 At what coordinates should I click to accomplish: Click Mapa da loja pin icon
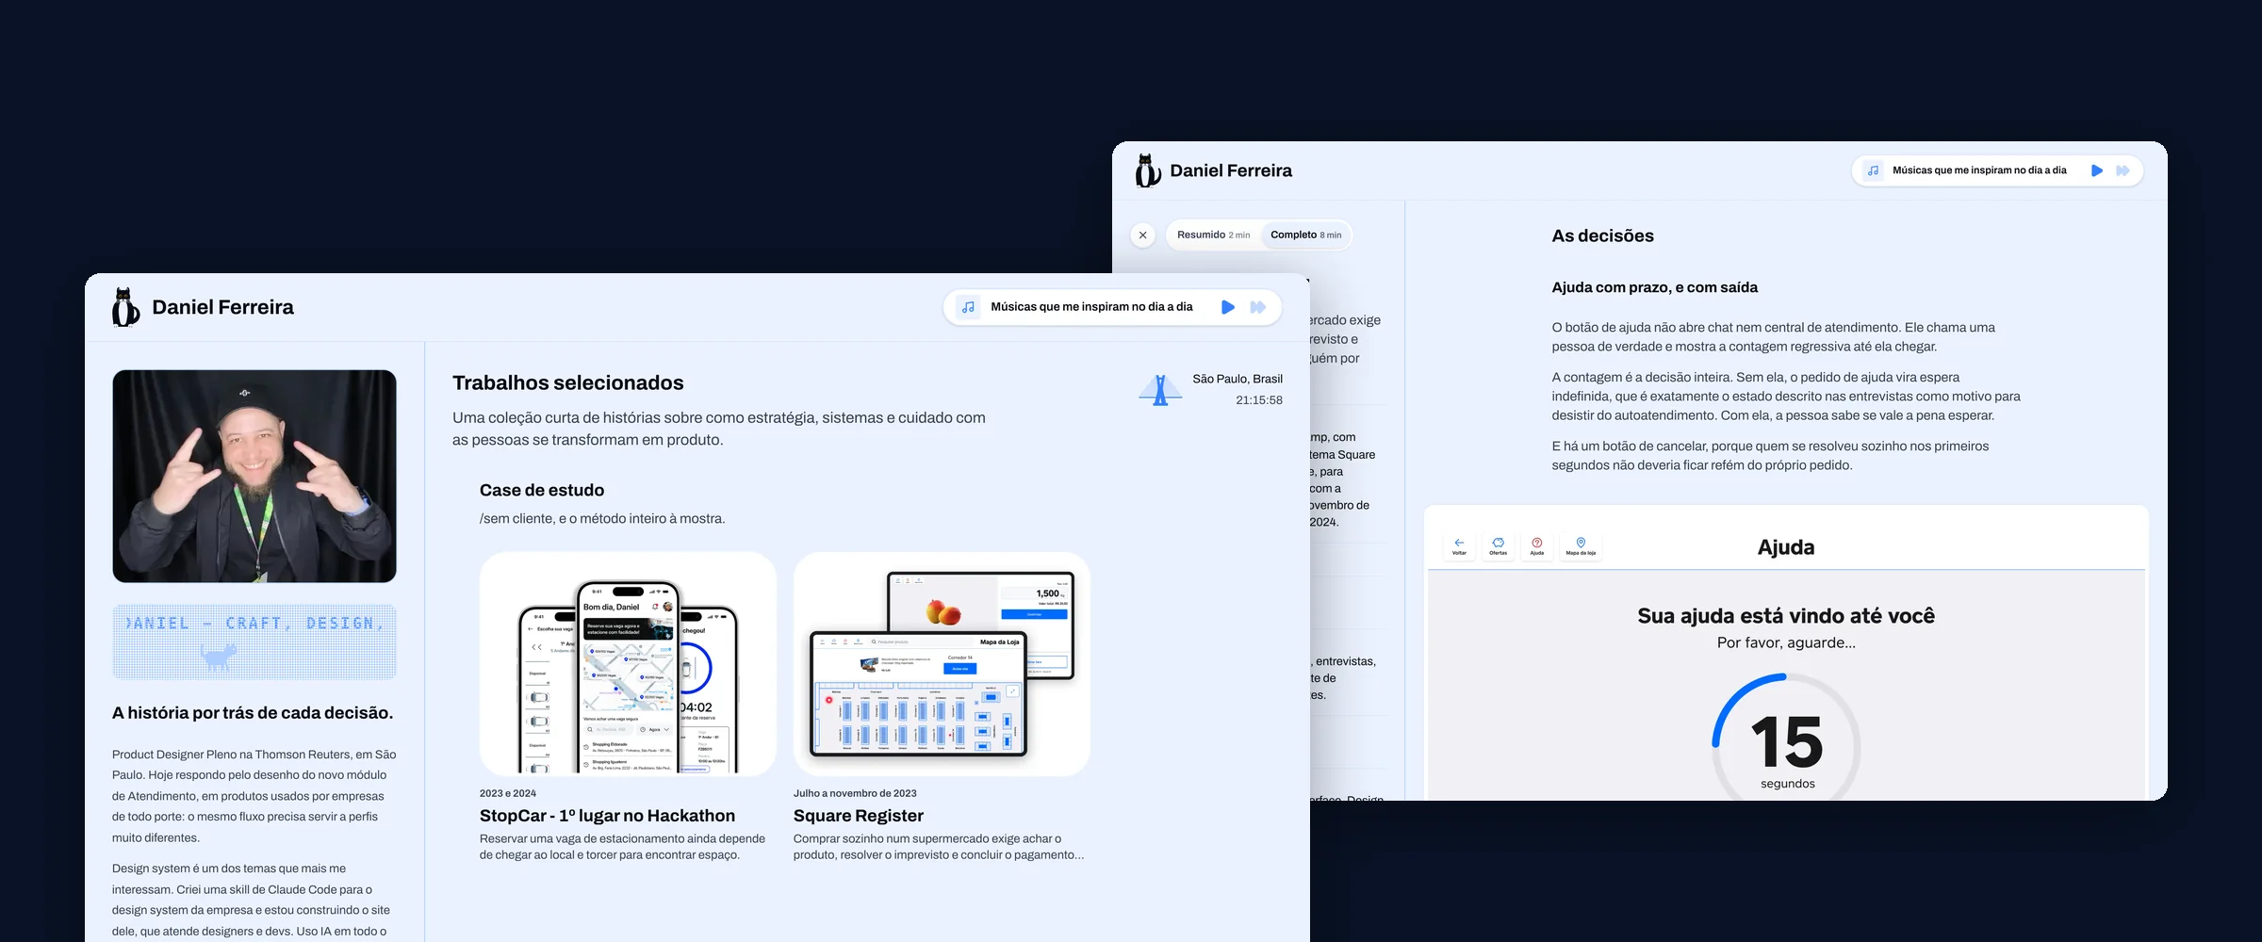(x=1581, y=546)
